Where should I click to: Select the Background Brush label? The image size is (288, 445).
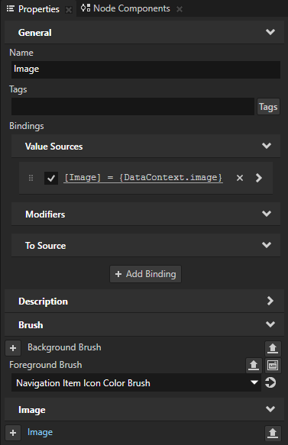(x=64, y=347)
